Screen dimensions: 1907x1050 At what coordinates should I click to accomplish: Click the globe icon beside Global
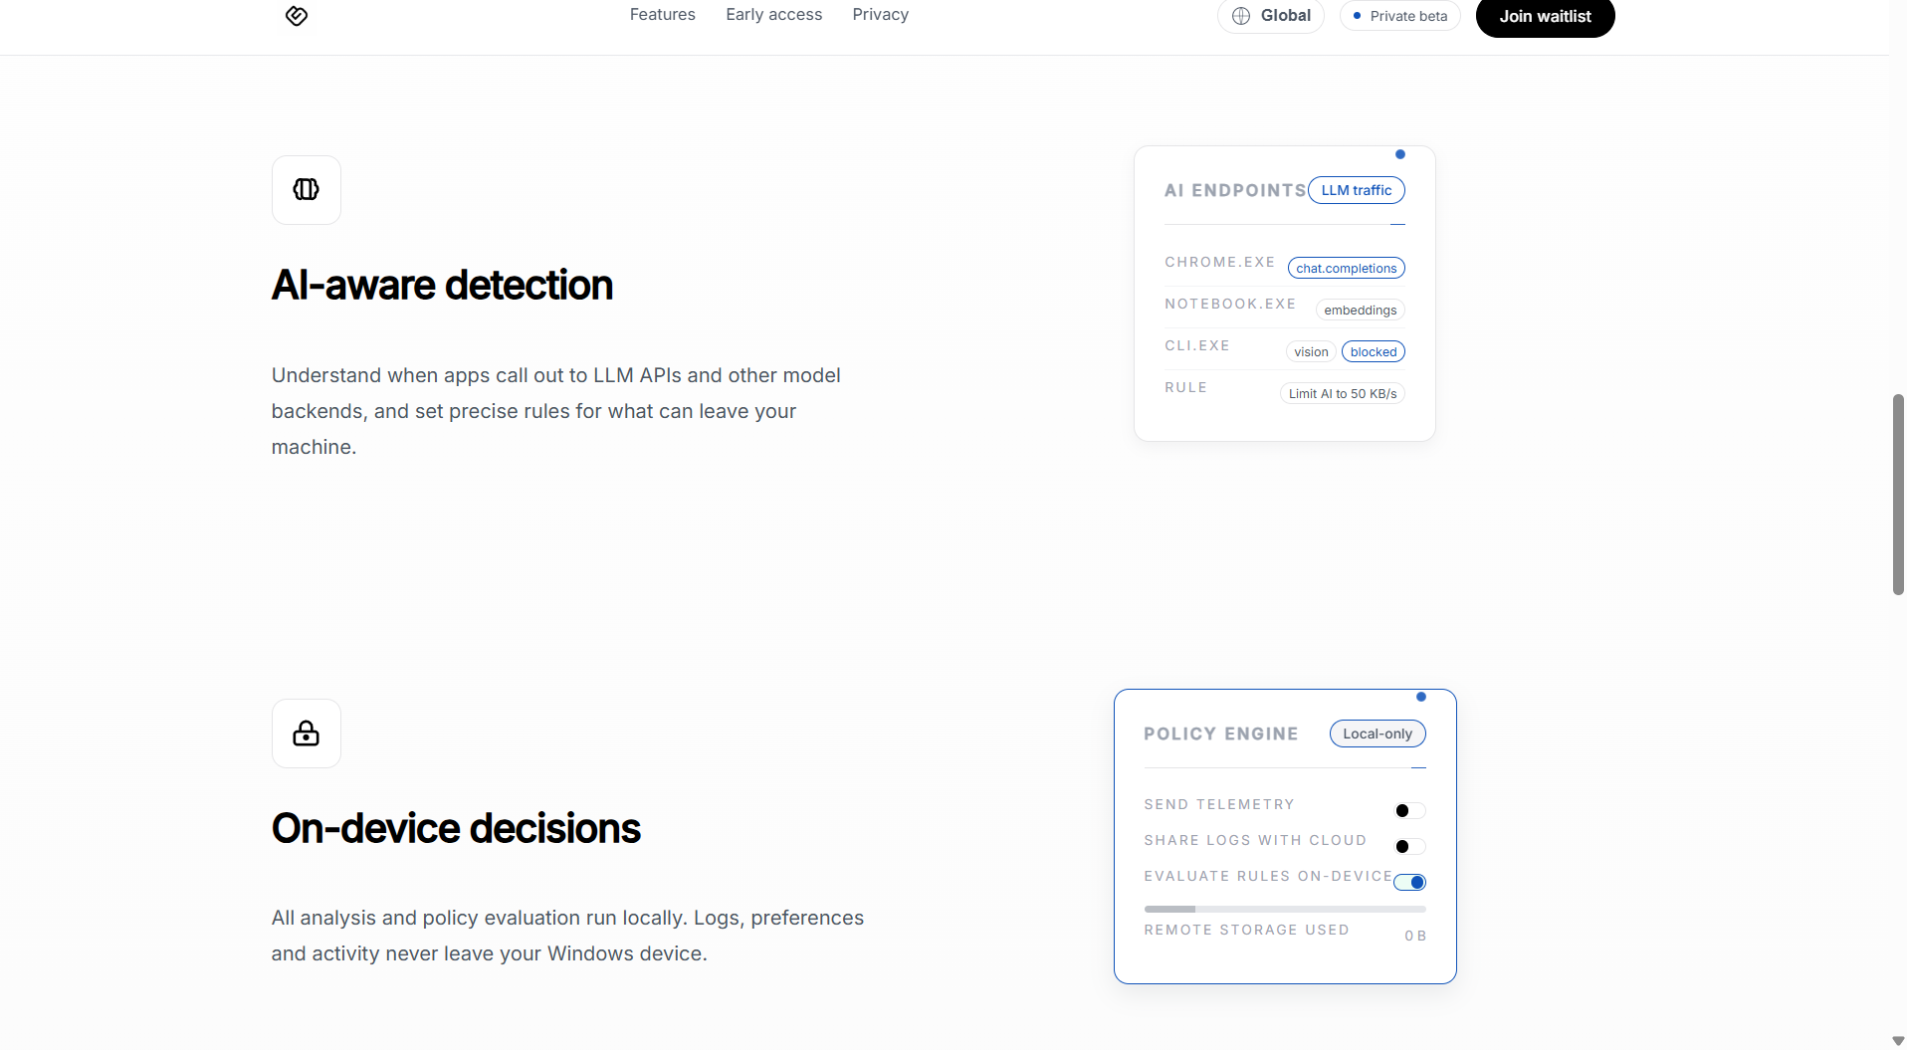click(x=1241, y=16)
